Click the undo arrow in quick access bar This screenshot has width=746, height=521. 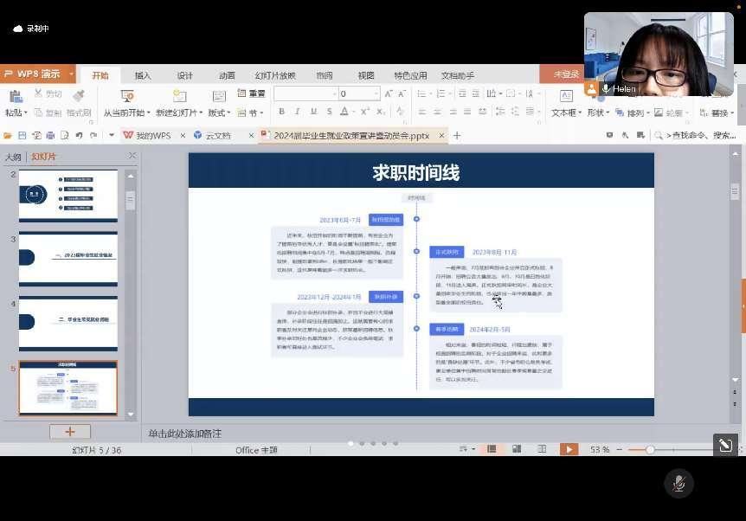pos(79,136)
